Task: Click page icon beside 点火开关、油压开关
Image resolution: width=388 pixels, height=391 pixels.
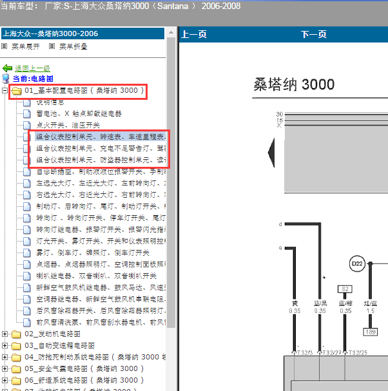Action: click(27, 125)
